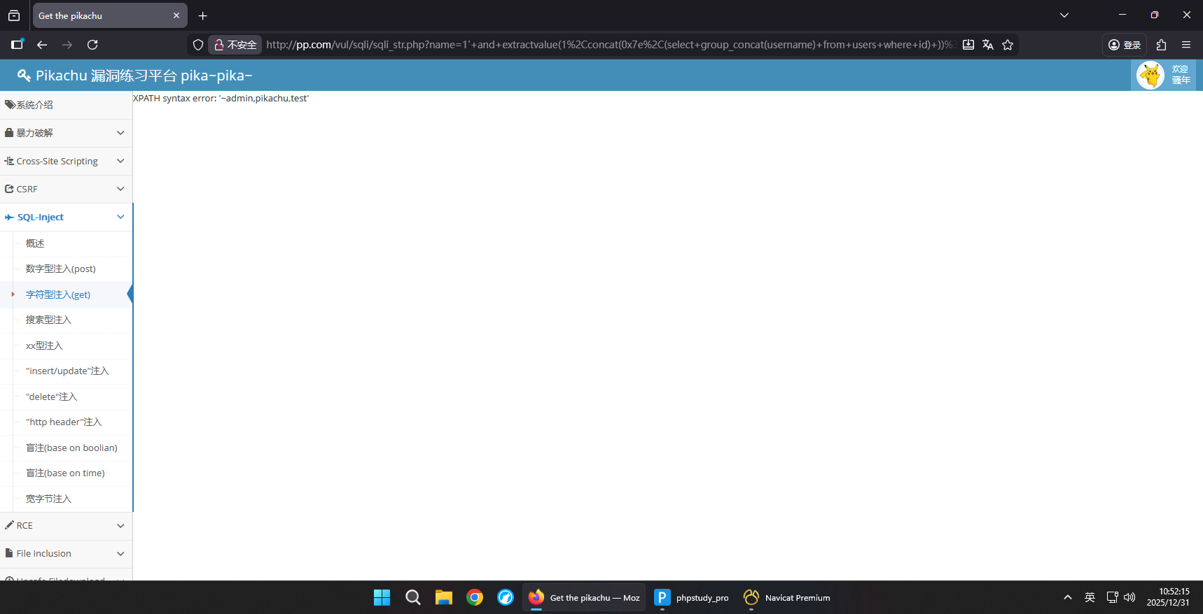
Task: Open the volume tray icon
Action: click(x=1129, y=597)
